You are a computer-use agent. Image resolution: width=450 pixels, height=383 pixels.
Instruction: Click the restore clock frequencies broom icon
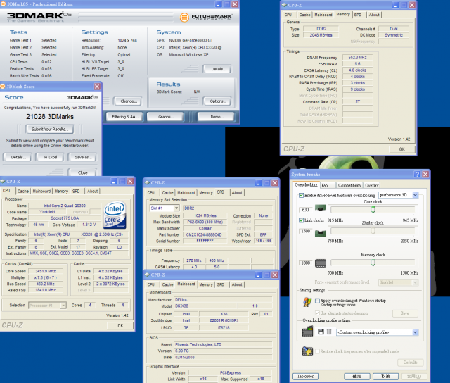click(x=307, y=351)
